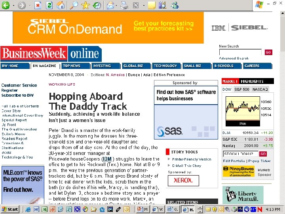The image size is (285, 214).
Task: Show the NASDAQ chart tab
Action: click(x=260, y=89)
